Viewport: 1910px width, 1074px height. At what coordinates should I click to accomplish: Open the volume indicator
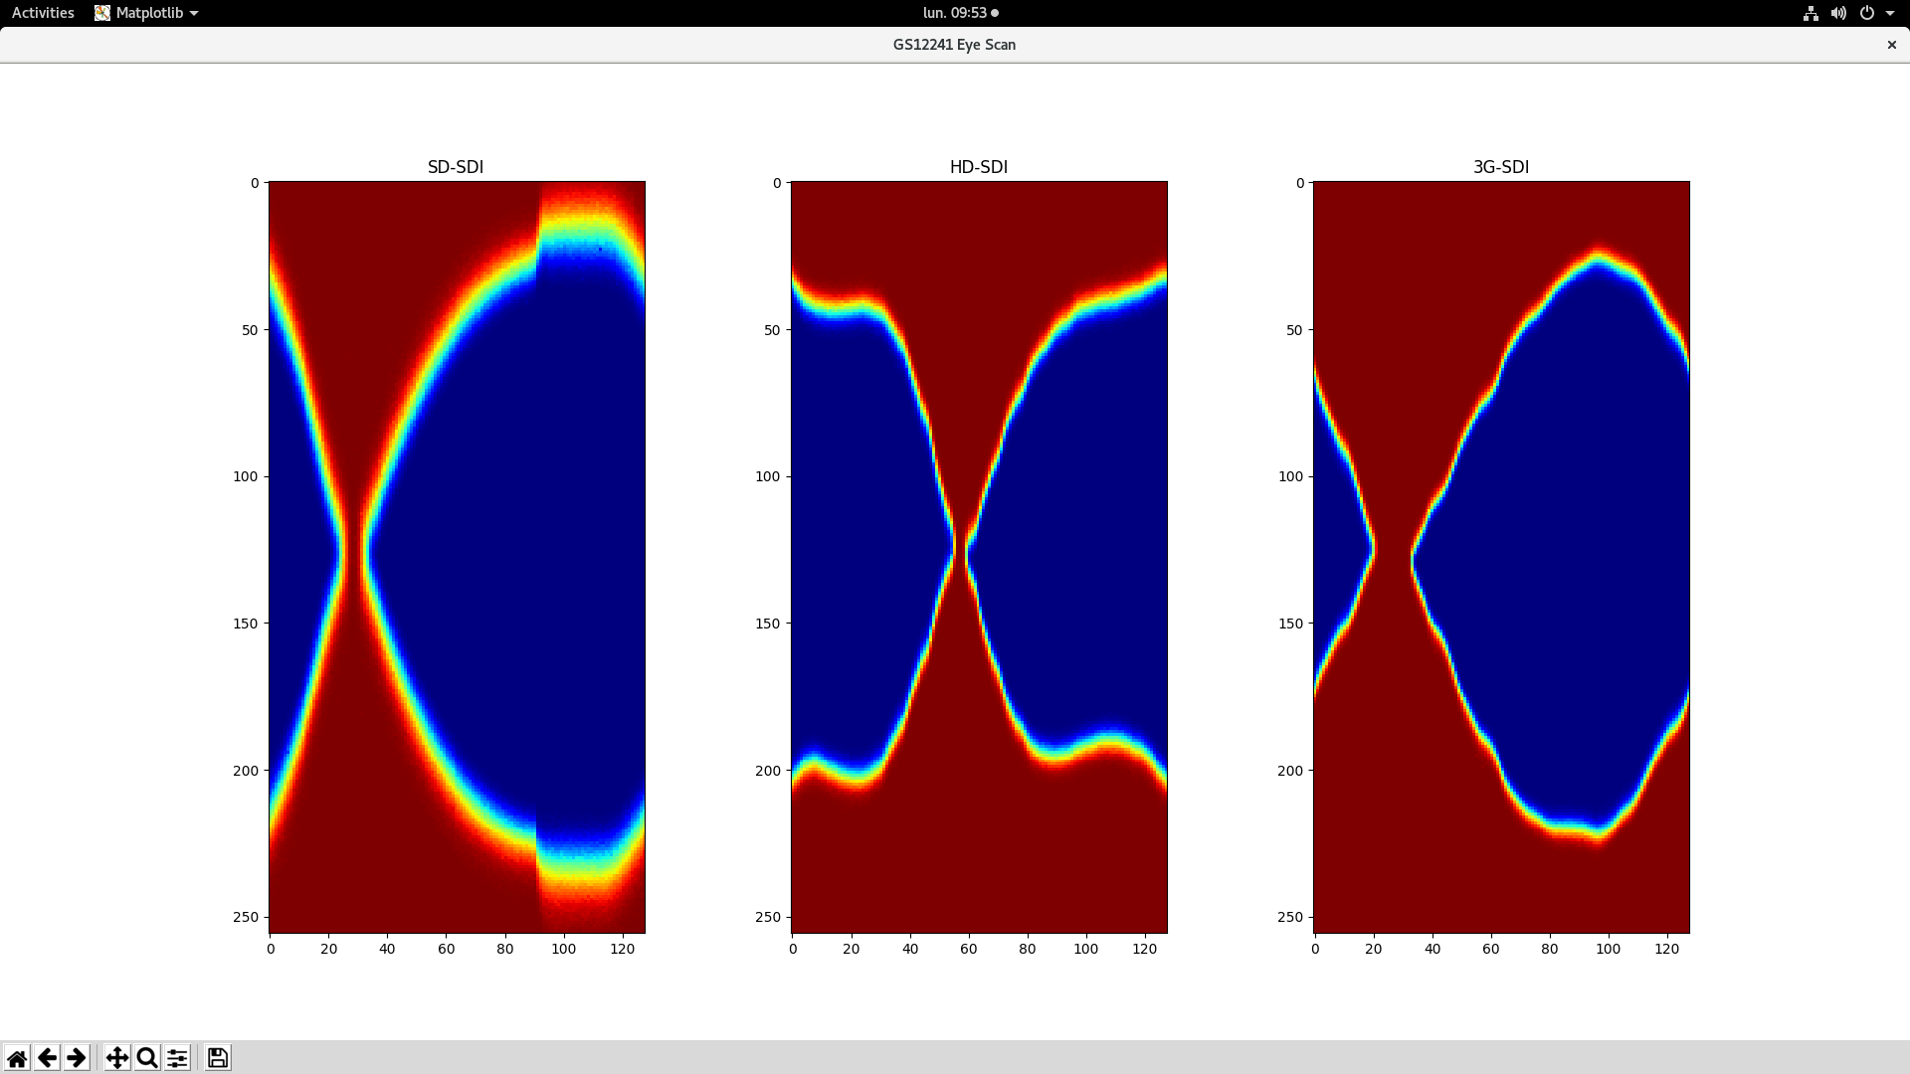[x=1838, y=13]
